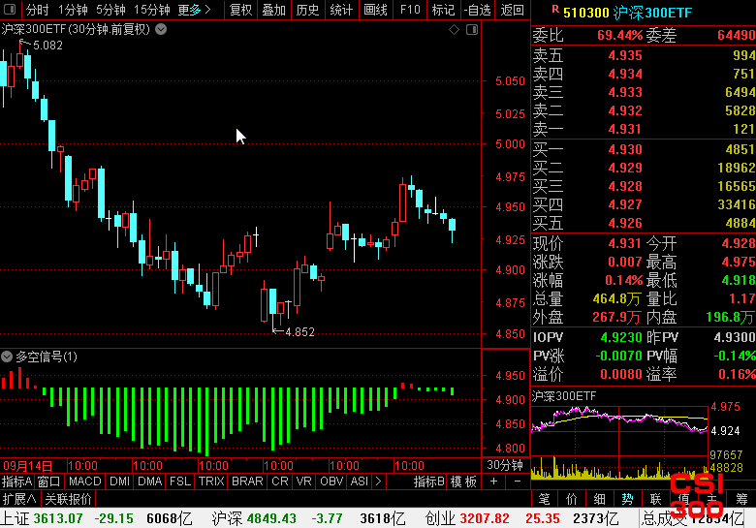Click the 委比 value 69.44%
The image size is (756, 528).
tap(619, 35)
